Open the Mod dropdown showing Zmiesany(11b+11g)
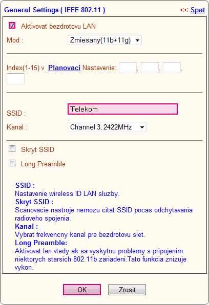209x305 pixels. click(x=104, y=40)
